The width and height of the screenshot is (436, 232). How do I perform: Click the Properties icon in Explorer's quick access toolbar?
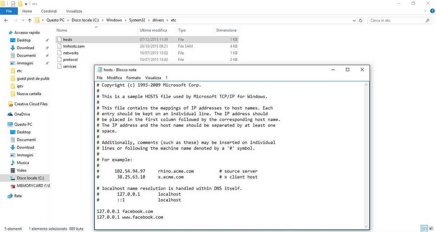pos(13,4)
